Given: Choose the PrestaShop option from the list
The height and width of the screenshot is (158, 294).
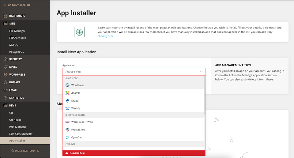Looking at the screenshot, I should click(78, 130).
